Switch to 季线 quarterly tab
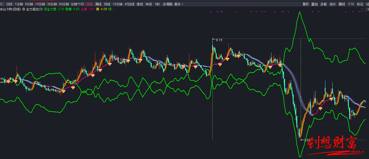The height and width of the screenshot is (159, 369). coord(140,4)
